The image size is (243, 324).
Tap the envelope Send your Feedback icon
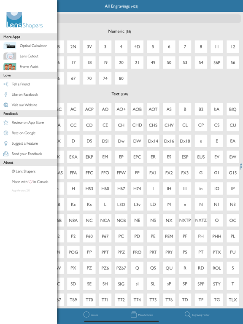pyautogui.click(x=6, y=154)
